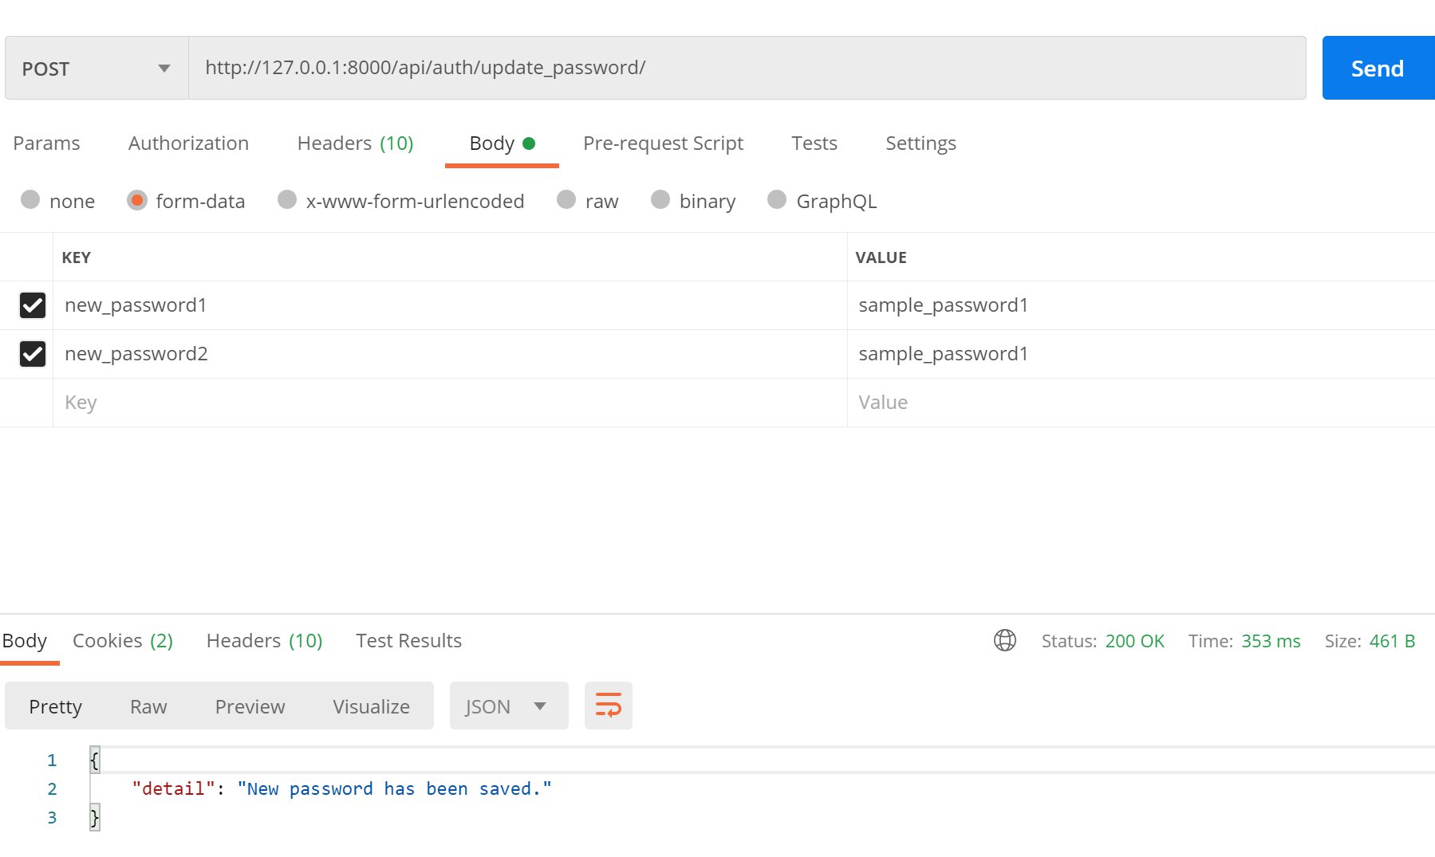Open the Pre-request Script tab
The height and width of the screenshot is (857, 1435).
pyautogui.click(x=663, y=143)
